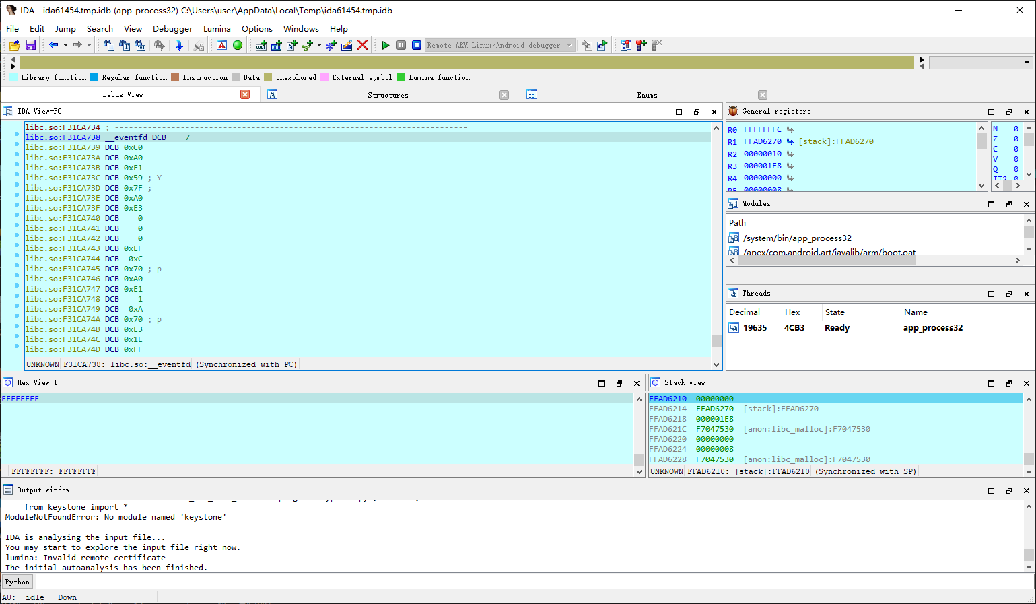Jump forward with the right arrow
1036x604 pixels.
click(77, 45)
